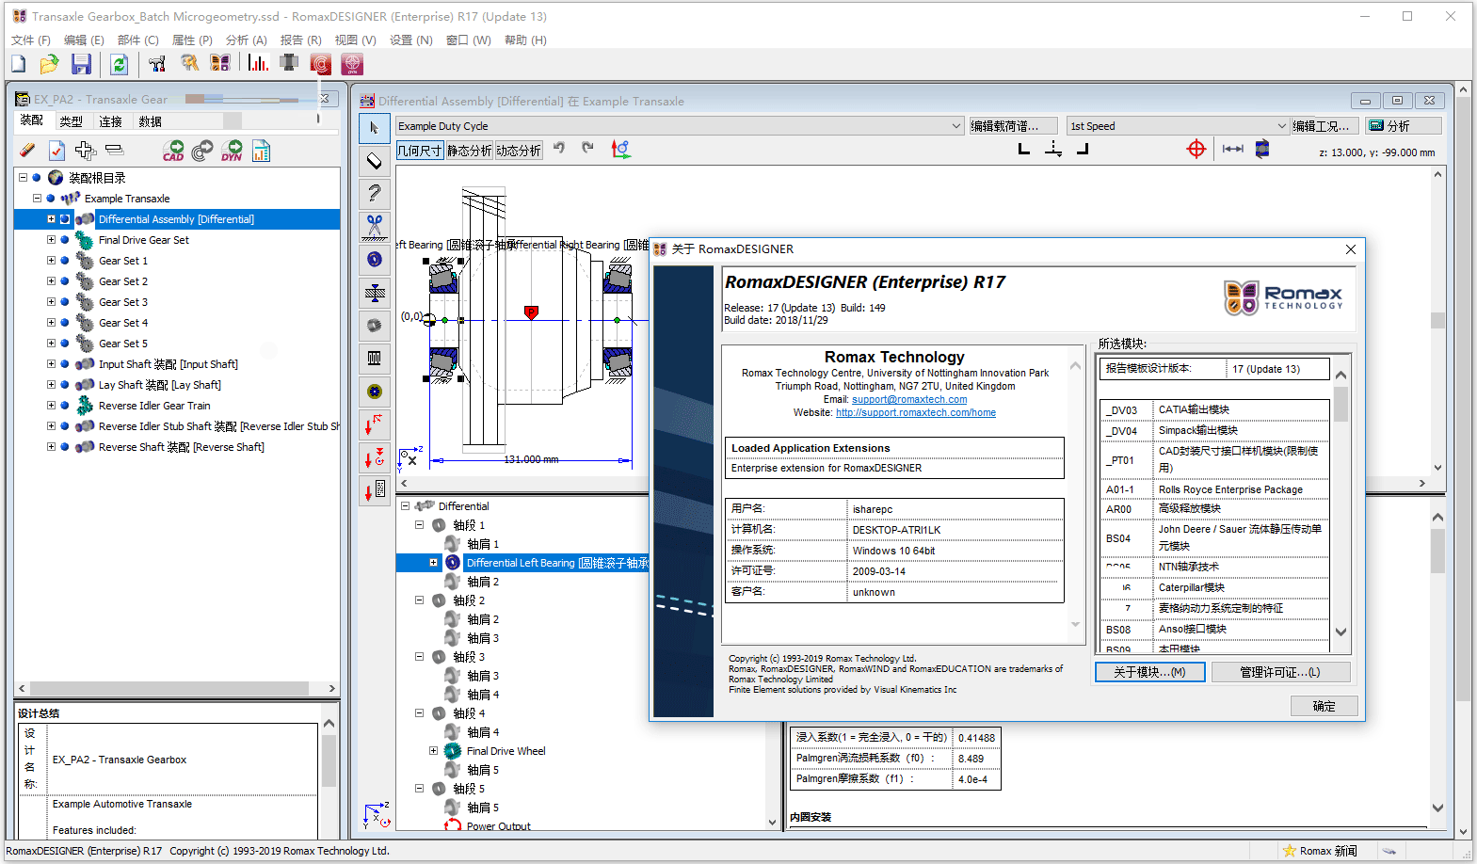Click the 确定 button in About dialog

1324,706
